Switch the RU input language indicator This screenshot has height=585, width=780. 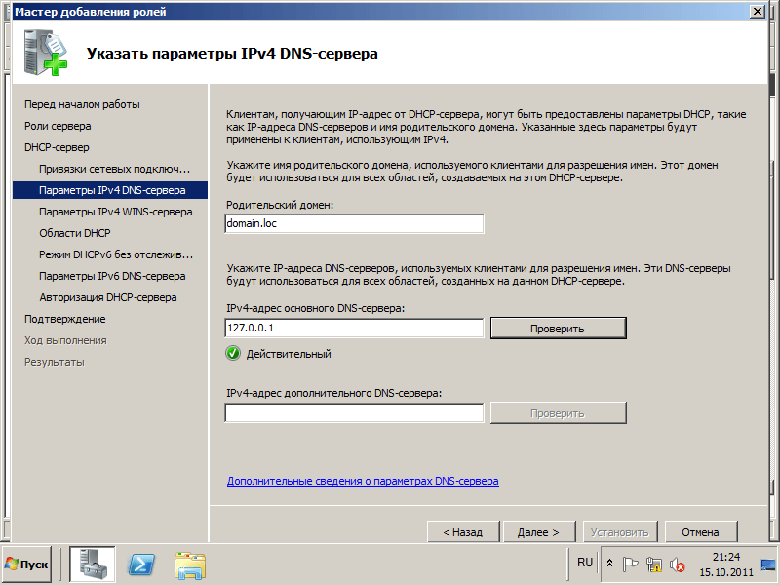584,563
